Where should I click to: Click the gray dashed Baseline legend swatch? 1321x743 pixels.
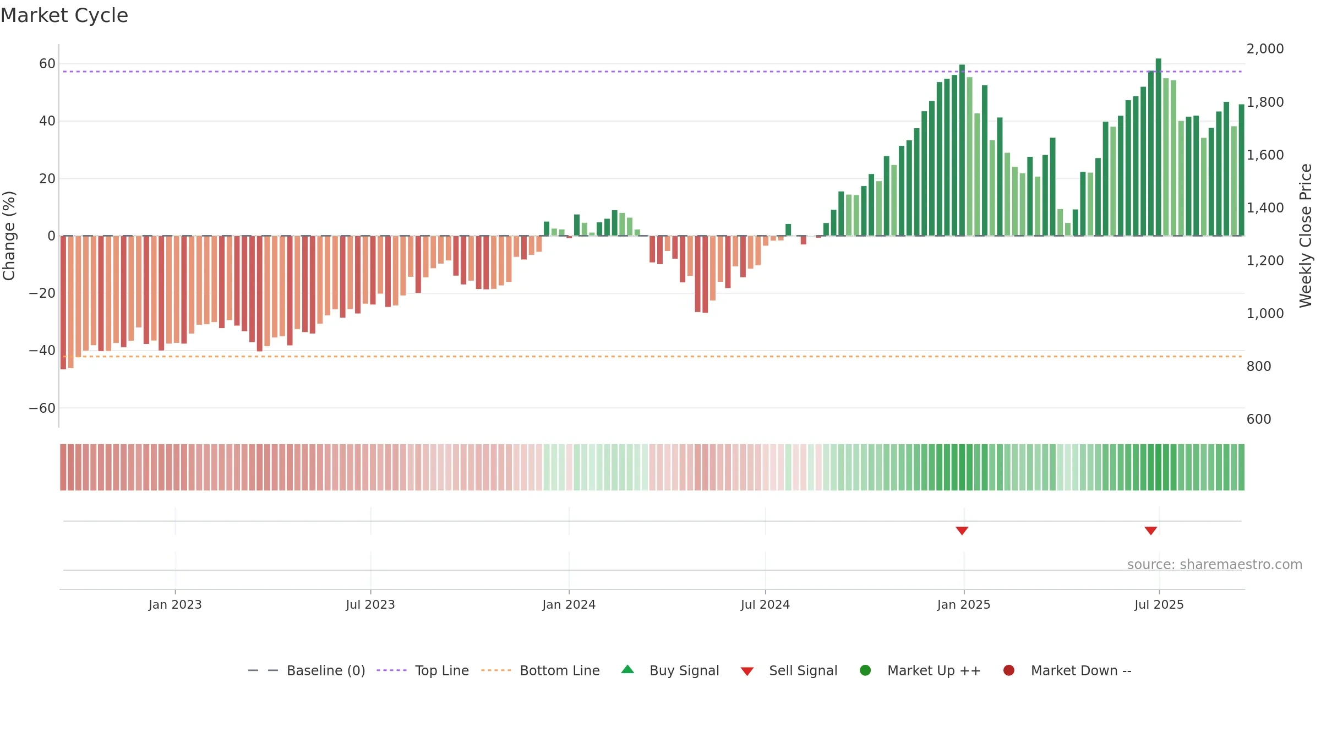[x=263, y=670]
